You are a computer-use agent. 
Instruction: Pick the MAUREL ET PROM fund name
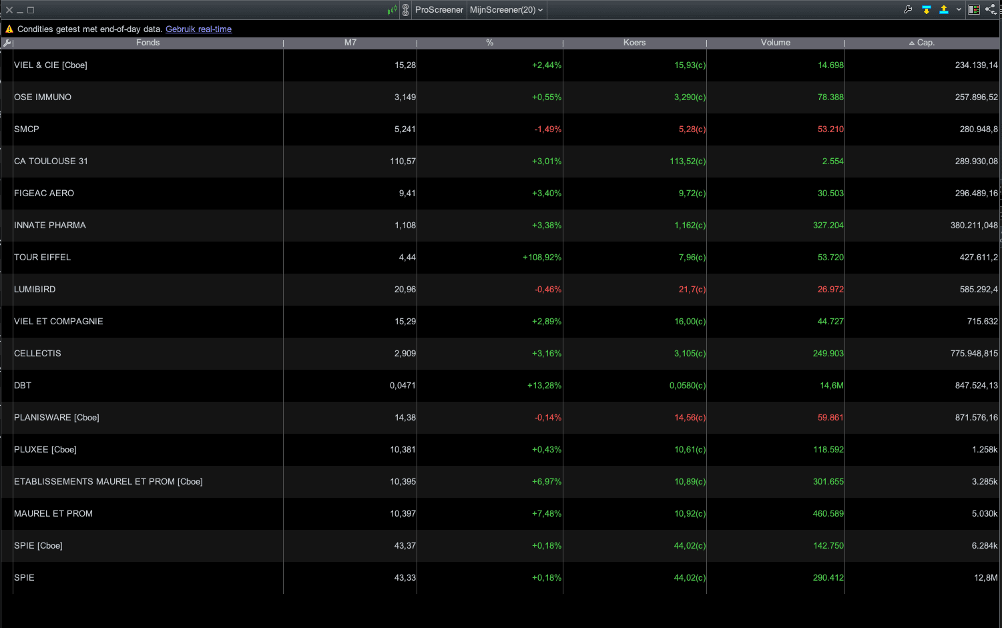click(x=53, y=514)
